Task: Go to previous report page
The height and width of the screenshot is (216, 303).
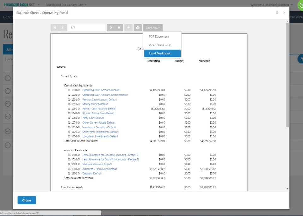Action: coord(63,28)
